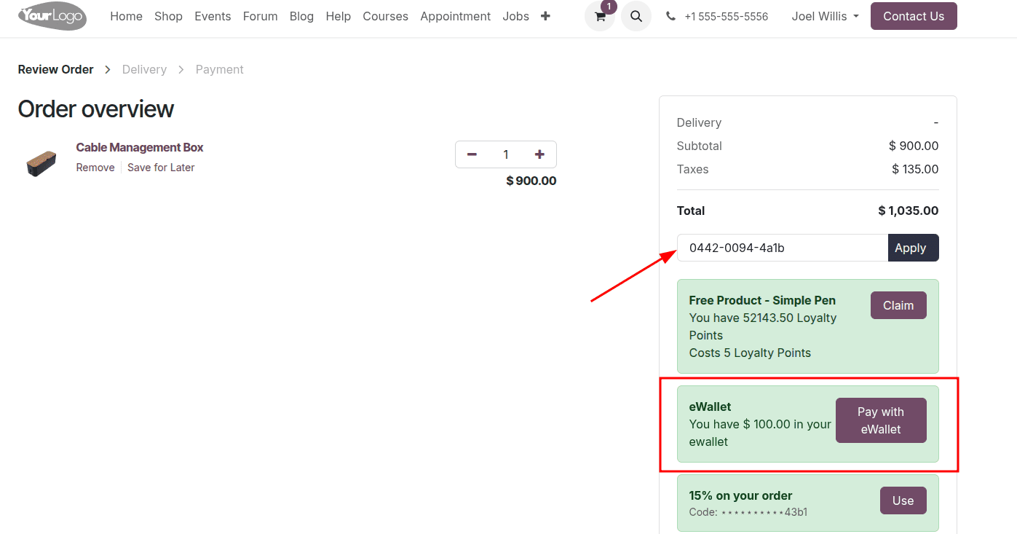Image resolution: width=1017 pixels, height=534 pixels.
Task: Expand the Joel Willis user dropdown
Action: click(825, 16)
